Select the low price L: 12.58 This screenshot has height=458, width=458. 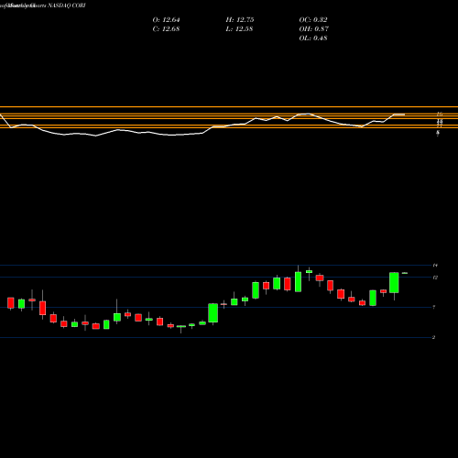point(239,29)
